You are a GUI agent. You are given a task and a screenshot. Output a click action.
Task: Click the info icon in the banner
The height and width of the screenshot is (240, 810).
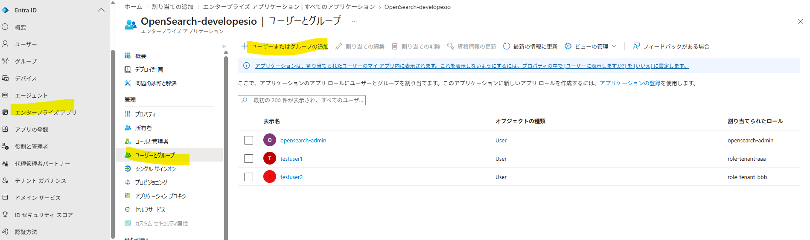(246, 66)
